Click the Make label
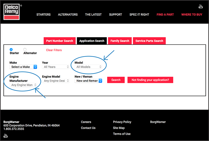The width and height of the screenshot is (209, 141). [x=13, y=63]
